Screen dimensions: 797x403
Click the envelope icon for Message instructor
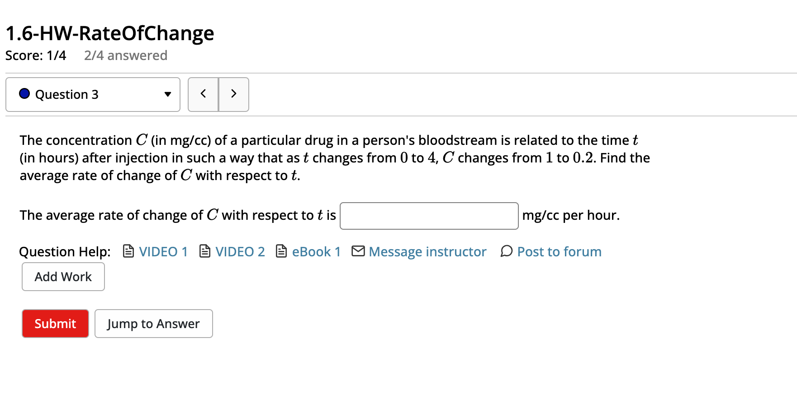click(358, 251)
